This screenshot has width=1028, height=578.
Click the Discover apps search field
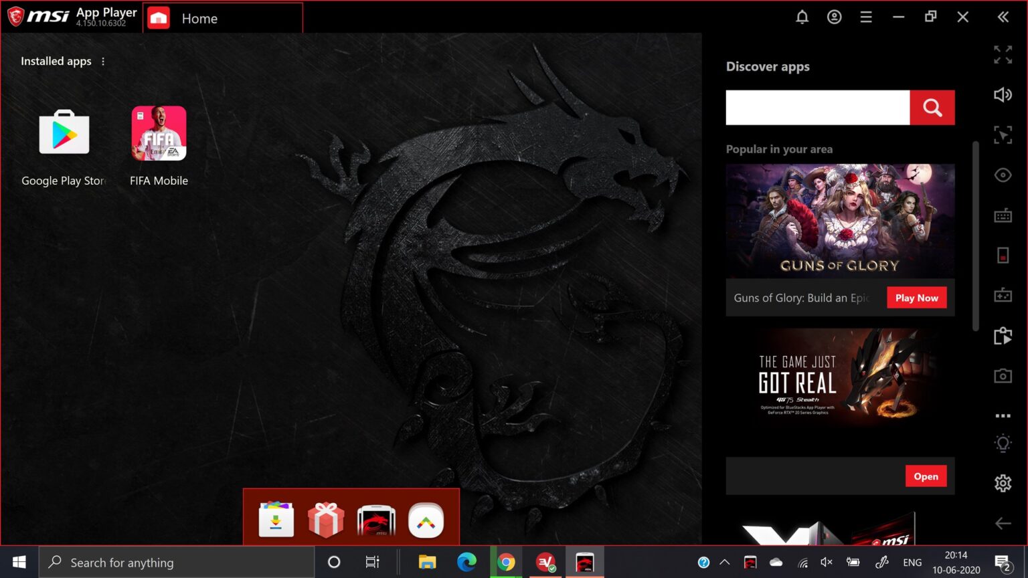pyautogui.click(x=817, y=108)
